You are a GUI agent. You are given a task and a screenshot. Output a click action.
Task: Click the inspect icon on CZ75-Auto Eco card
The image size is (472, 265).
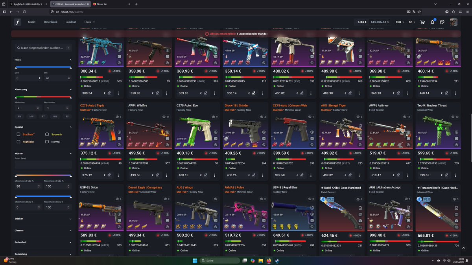pos(216,132)
